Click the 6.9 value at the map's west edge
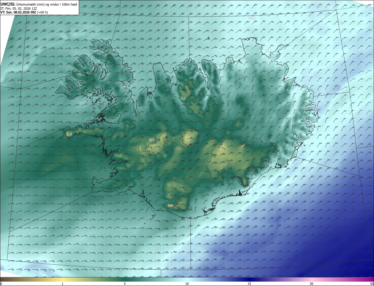Screen dimensions: 374x286 [x=18, y=82]
